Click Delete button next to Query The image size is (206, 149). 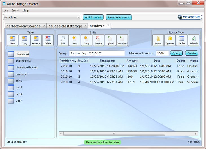pos(191,53)
